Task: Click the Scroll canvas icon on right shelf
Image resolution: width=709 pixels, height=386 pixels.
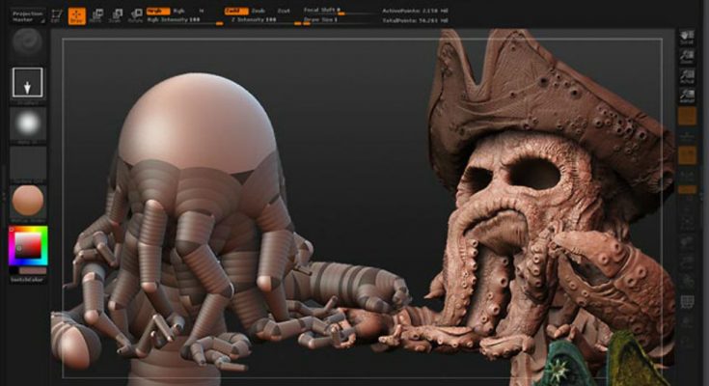Action: [x=687, y=37]
